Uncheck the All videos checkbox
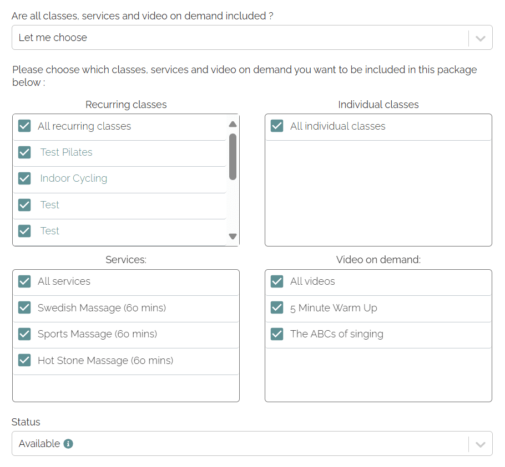The width and height of the screenshot is (505, 467). (277, 281)
